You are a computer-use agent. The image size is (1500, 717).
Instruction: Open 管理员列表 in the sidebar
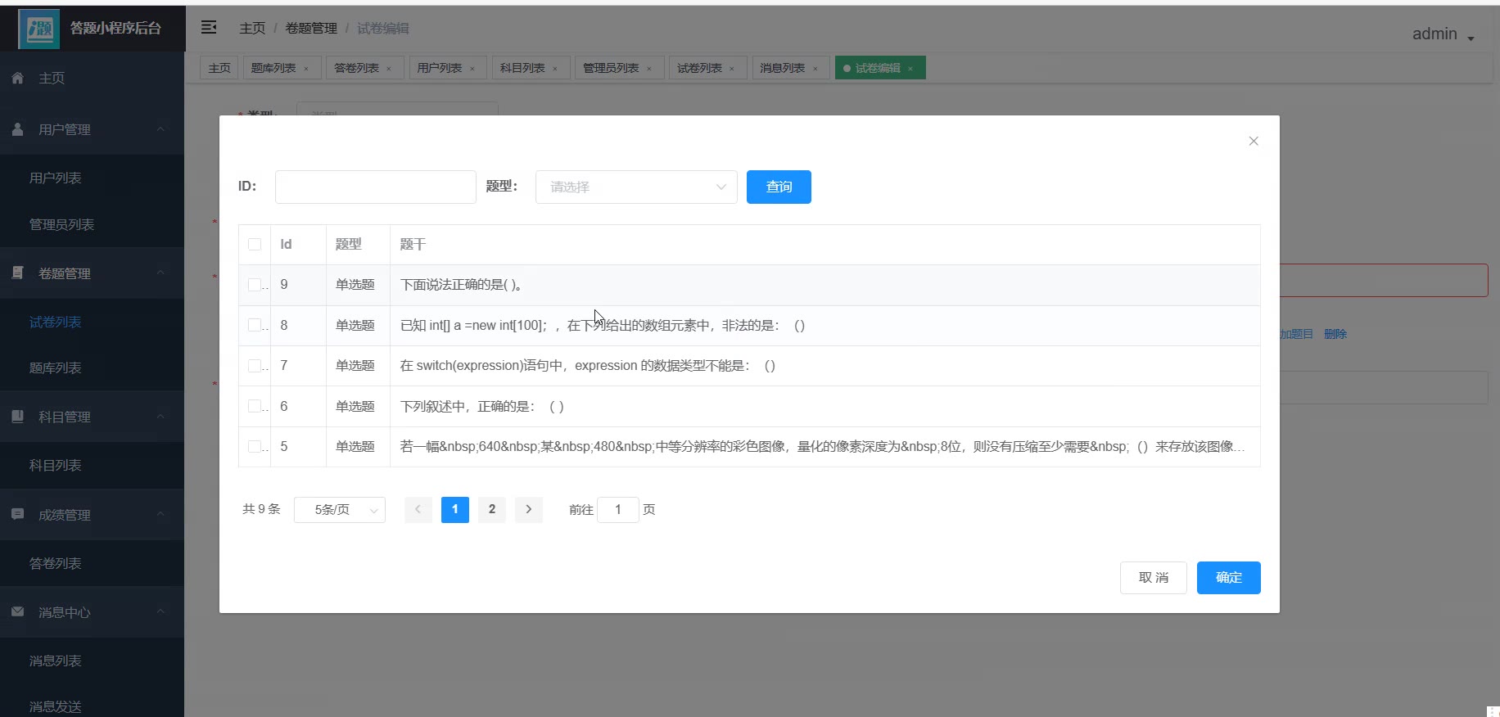tap(92, 224)
